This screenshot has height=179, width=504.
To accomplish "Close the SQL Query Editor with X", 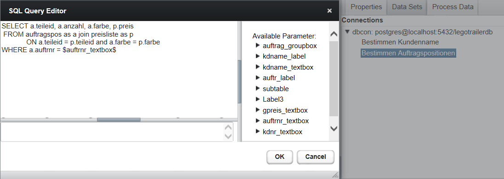I will pos(329,11).
